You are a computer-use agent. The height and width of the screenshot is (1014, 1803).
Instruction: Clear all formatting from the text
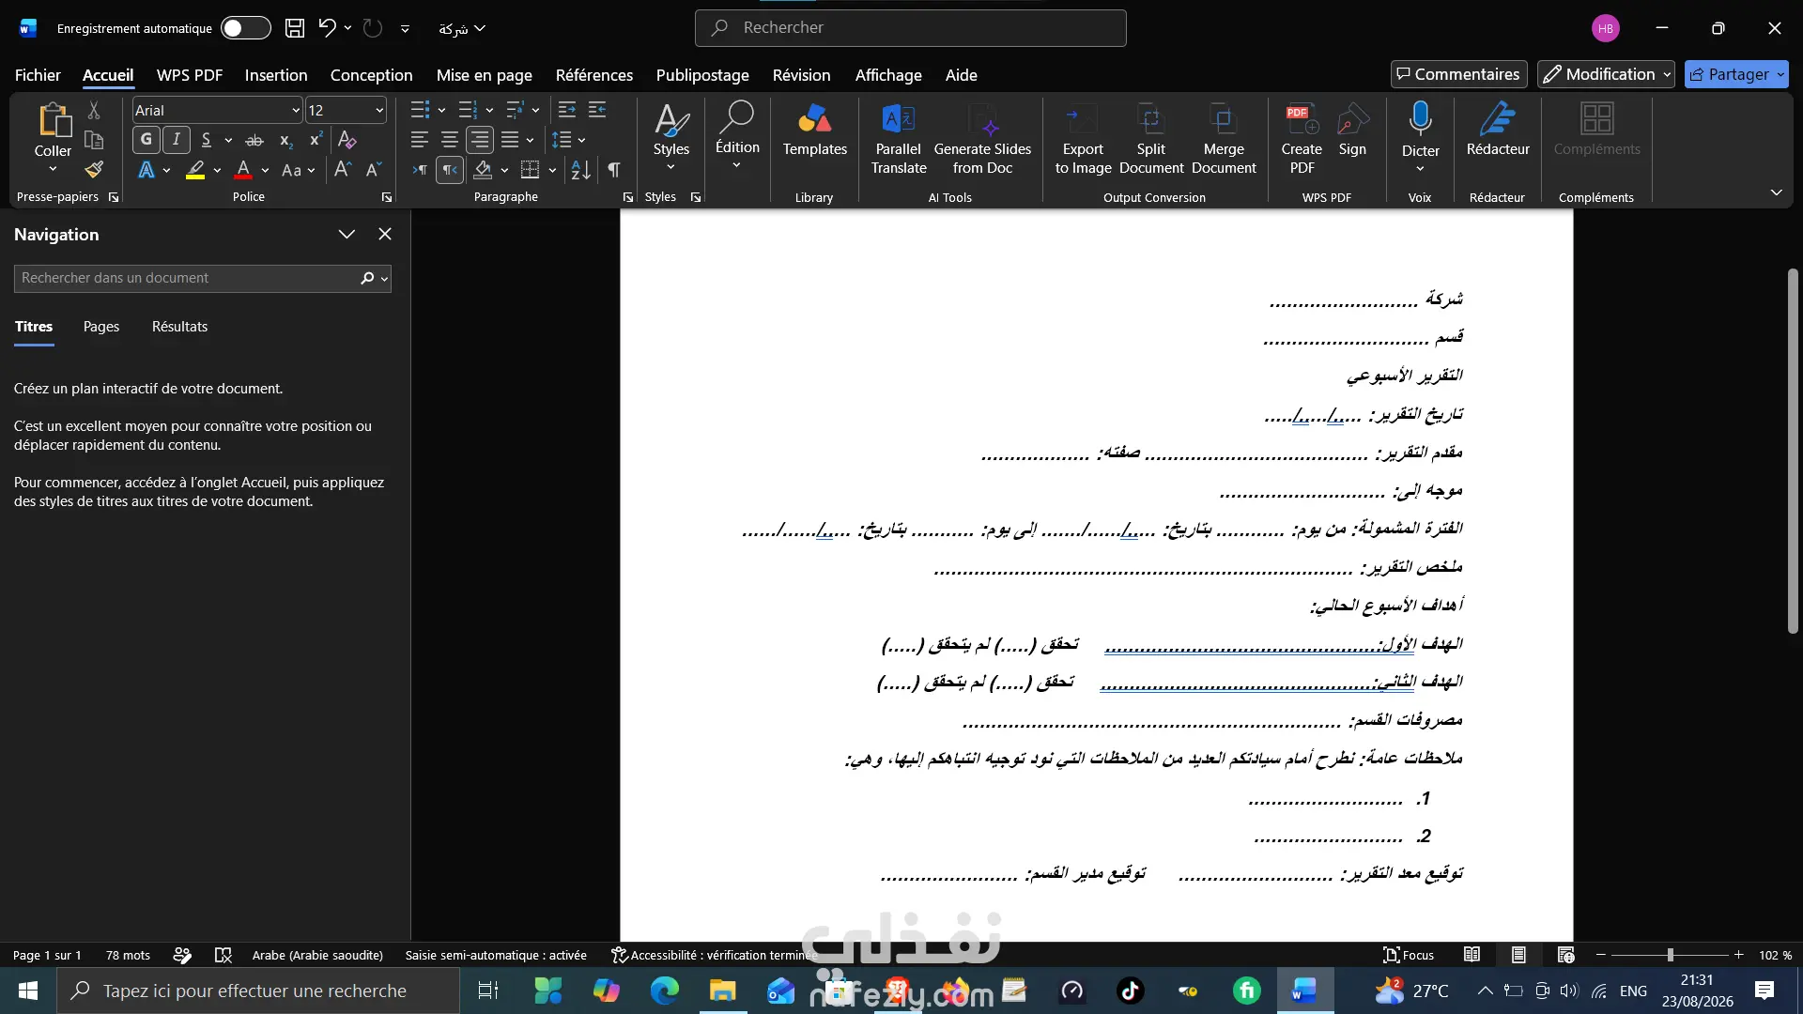(x=347, y=140)
